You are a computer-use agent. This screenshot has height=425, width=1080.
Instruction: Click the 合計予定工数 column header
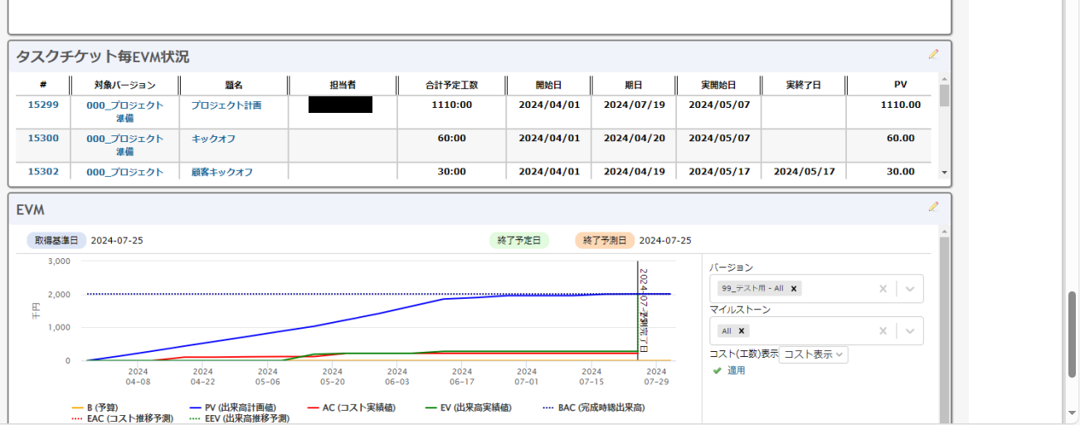coord(452,85)
